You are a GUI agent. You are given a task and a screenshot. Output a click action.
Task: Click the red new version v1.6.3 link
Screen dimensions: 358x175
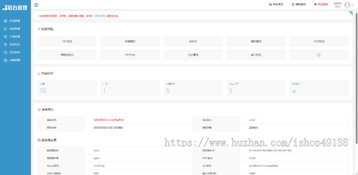[x=109, y=120]
